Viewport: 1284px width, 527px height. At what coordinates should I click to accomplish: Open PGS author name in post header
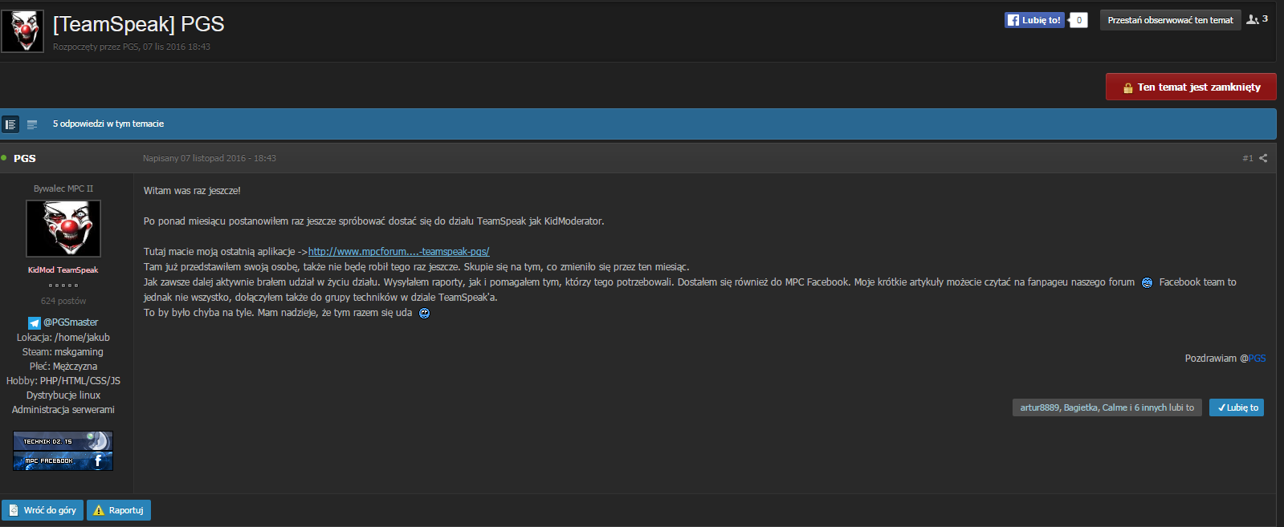25,158
